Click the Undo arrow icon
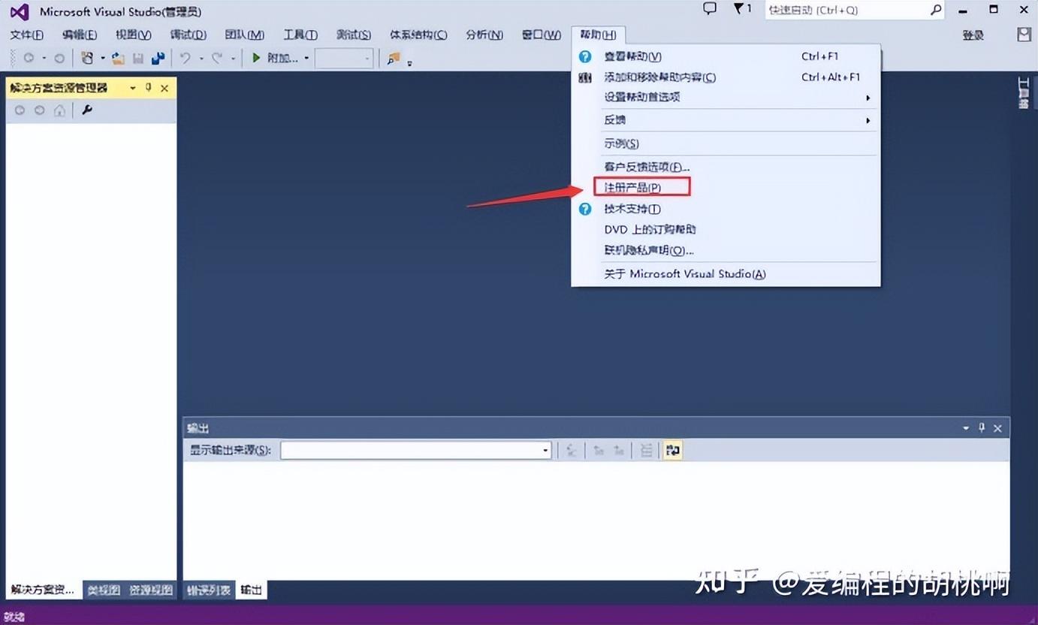This screenshot has height=625, width=1038. point(185,58)
